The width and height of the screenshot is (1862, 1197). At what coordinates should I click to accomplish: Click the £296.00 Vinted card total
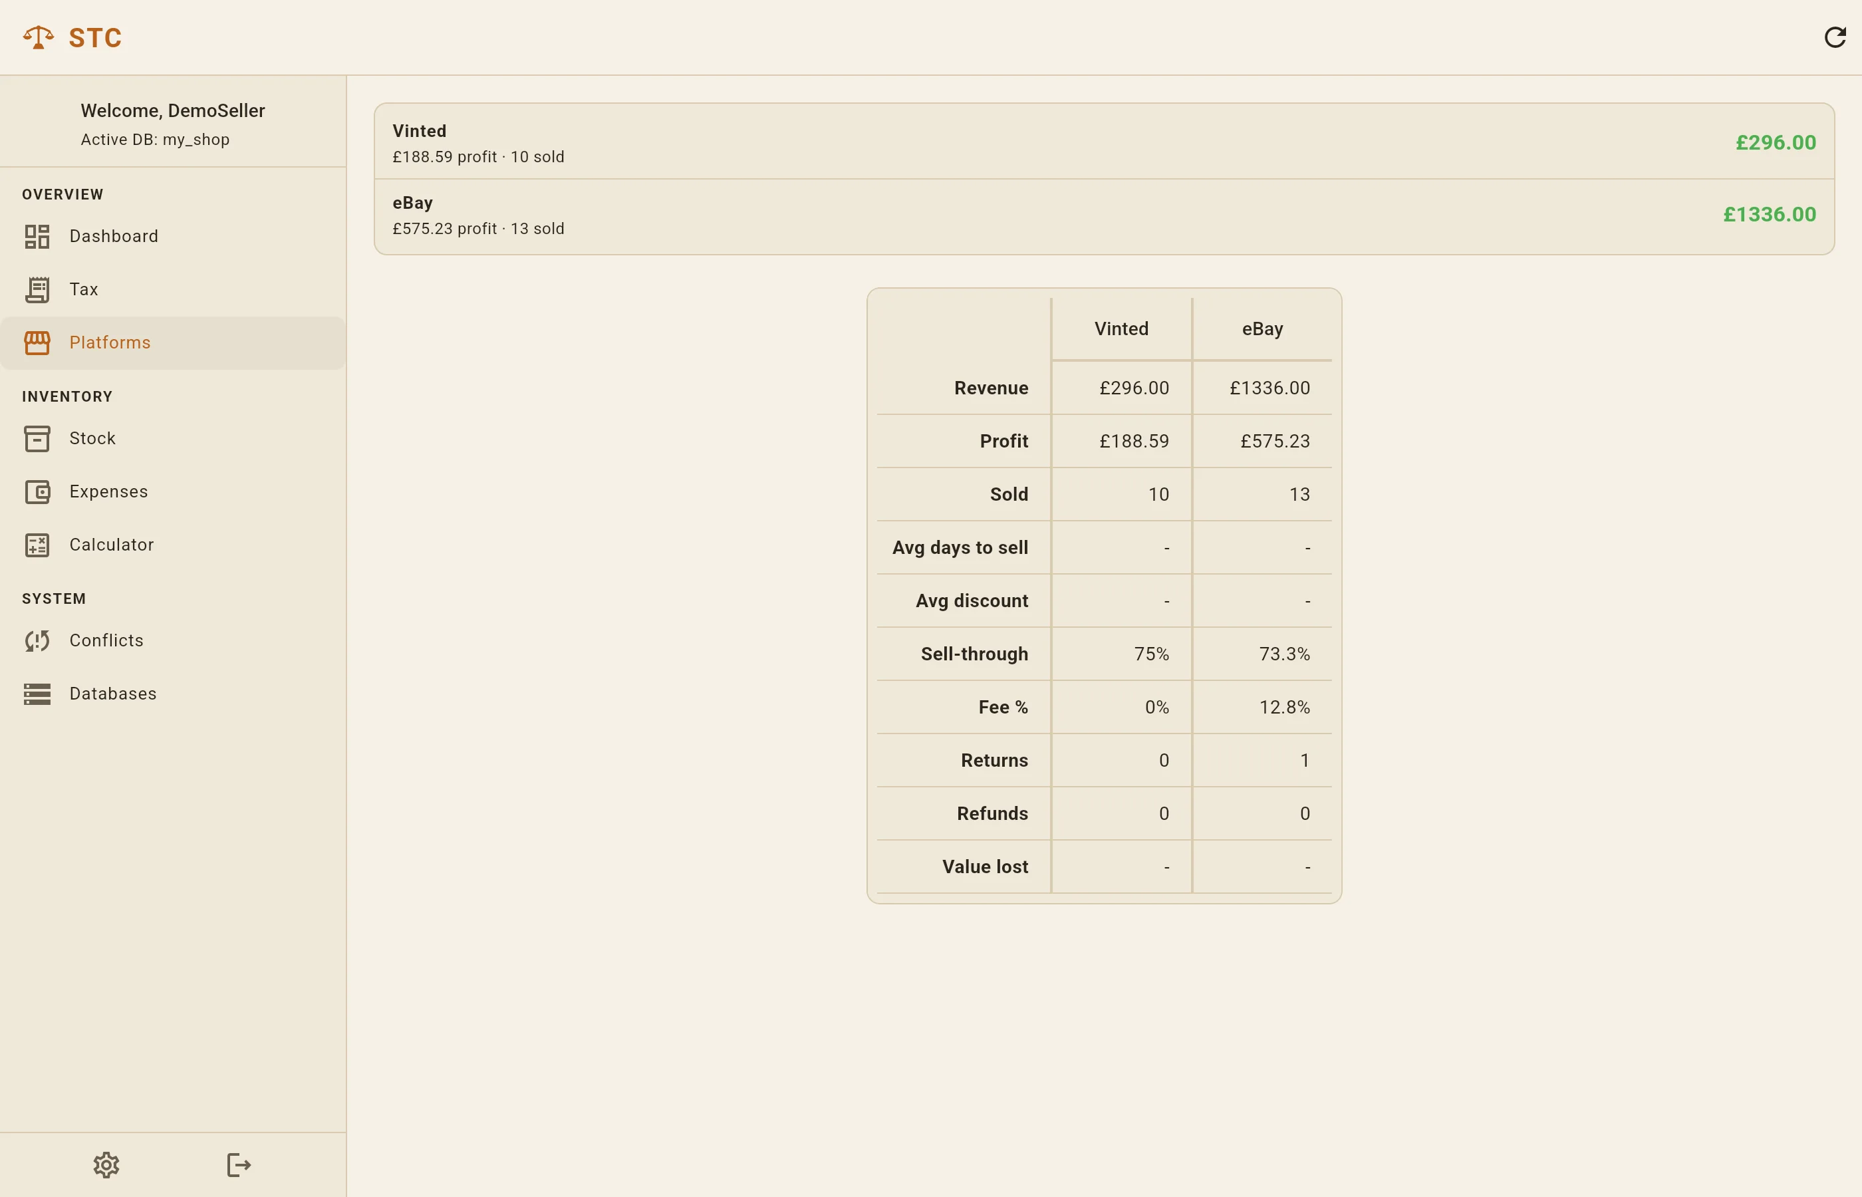tap(1776, 143)
